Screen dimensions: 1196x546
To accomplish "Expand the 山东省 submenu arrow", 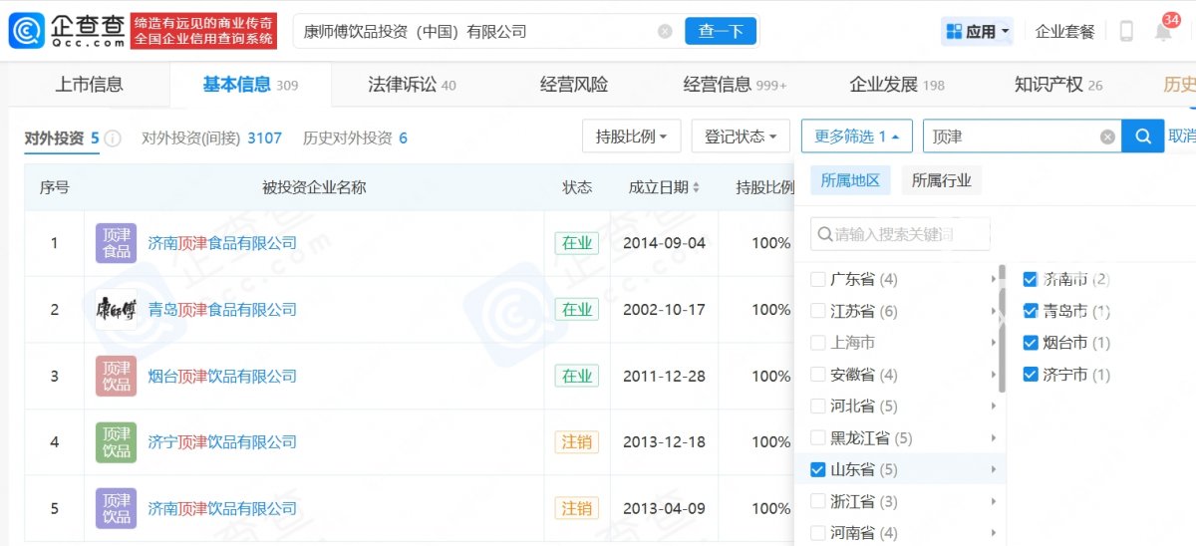I will [994, 469].
